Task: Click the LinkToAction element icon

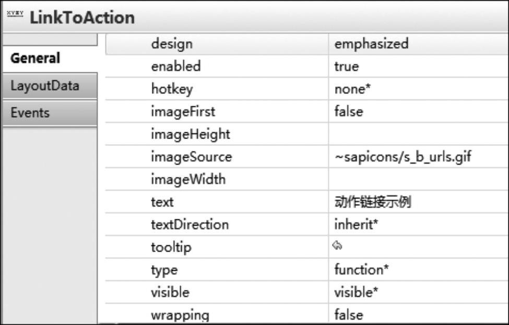Action: tap(15, 14)
